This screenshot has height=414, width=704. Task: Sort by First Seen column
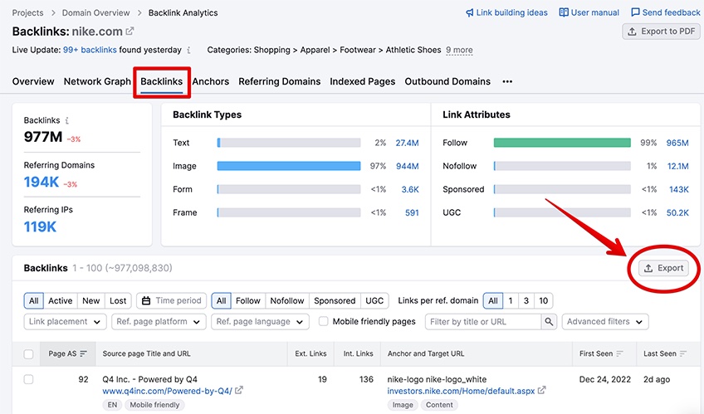click(601, 354)
